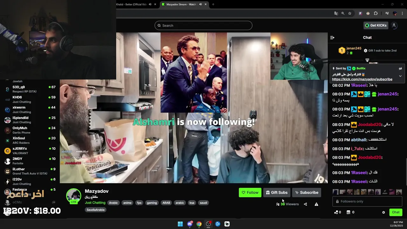Open the Just Chatting category link
This screenshot has width=407, height=229.
point(95,203)
